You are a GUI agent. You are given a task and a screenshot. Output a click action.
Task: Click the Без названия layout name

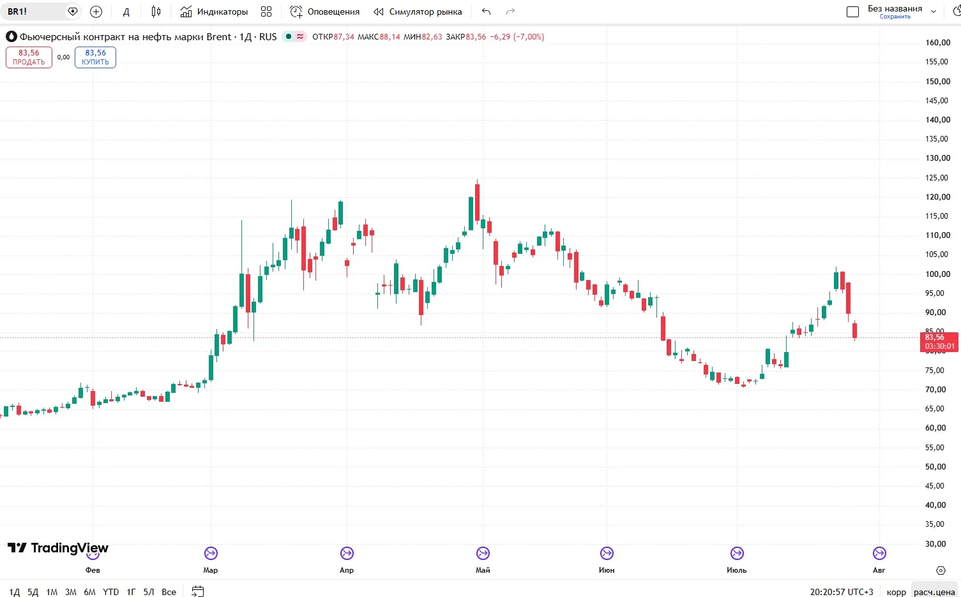coord(895,9)
